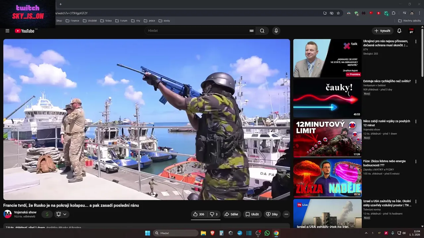Image resolution: width=424 pixels, height=238 pixels.
Task: Open Windows Start menu
Action: pyautogui.click(x=147, y=233)
